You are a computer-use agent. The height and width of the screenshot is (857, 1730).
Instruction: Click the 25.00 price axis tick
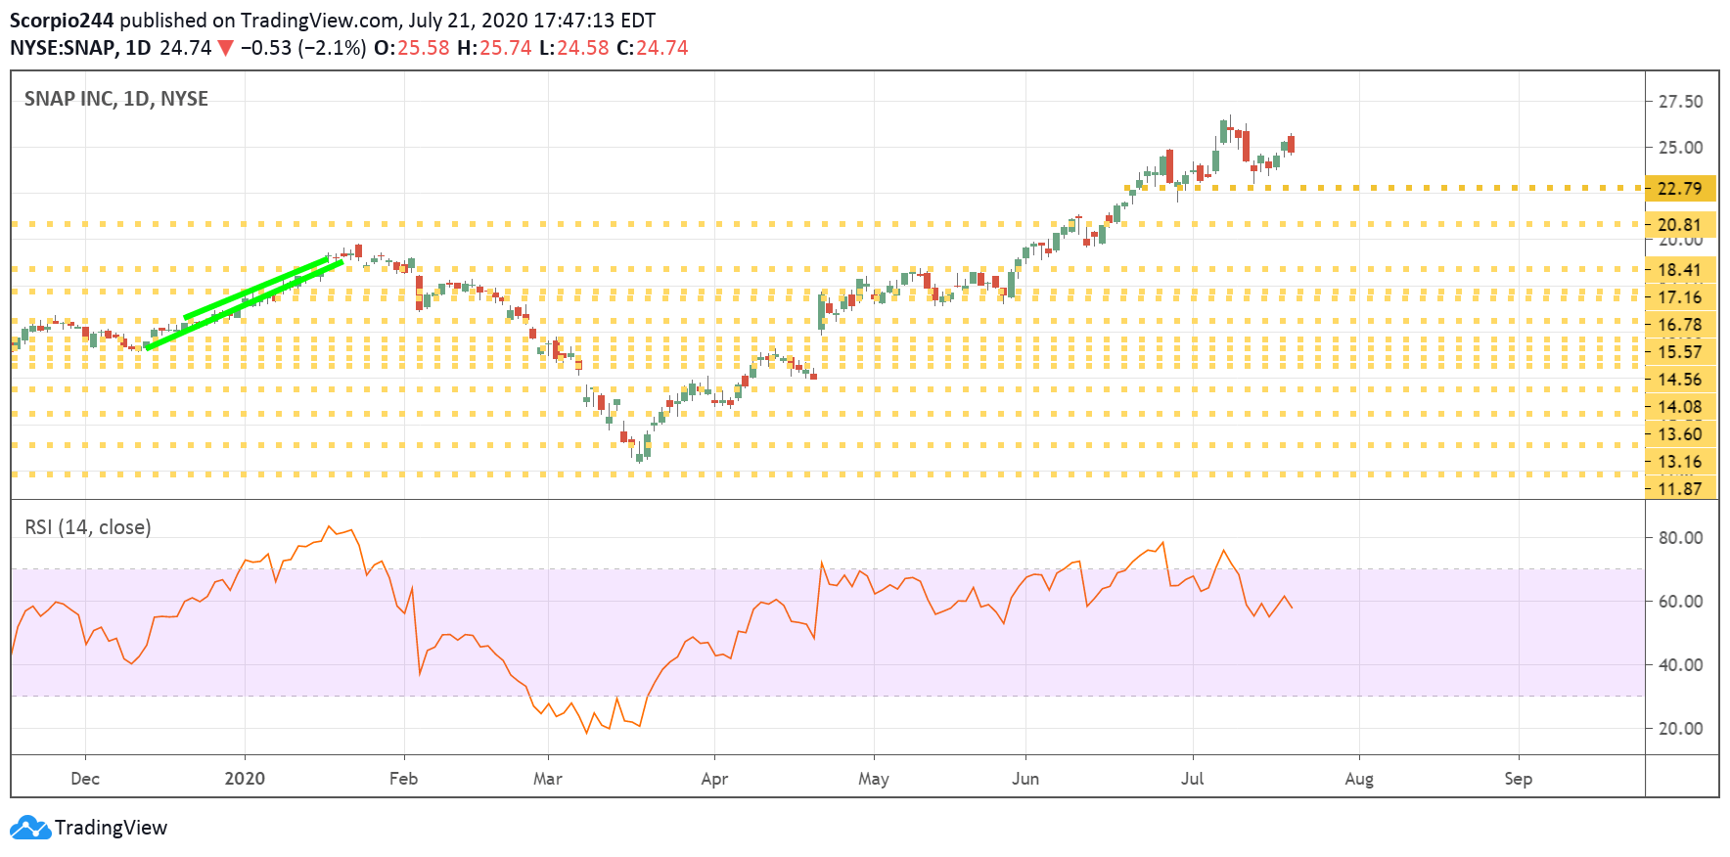(x=1680, y=147)
